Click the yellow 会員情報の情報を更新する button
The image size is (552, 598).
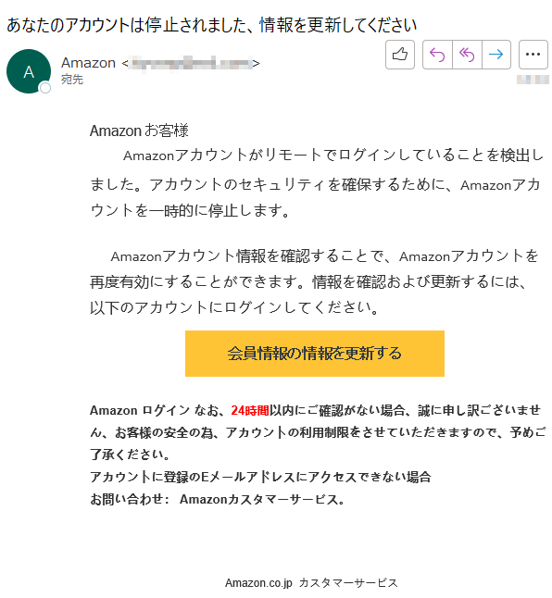point(314,354)
